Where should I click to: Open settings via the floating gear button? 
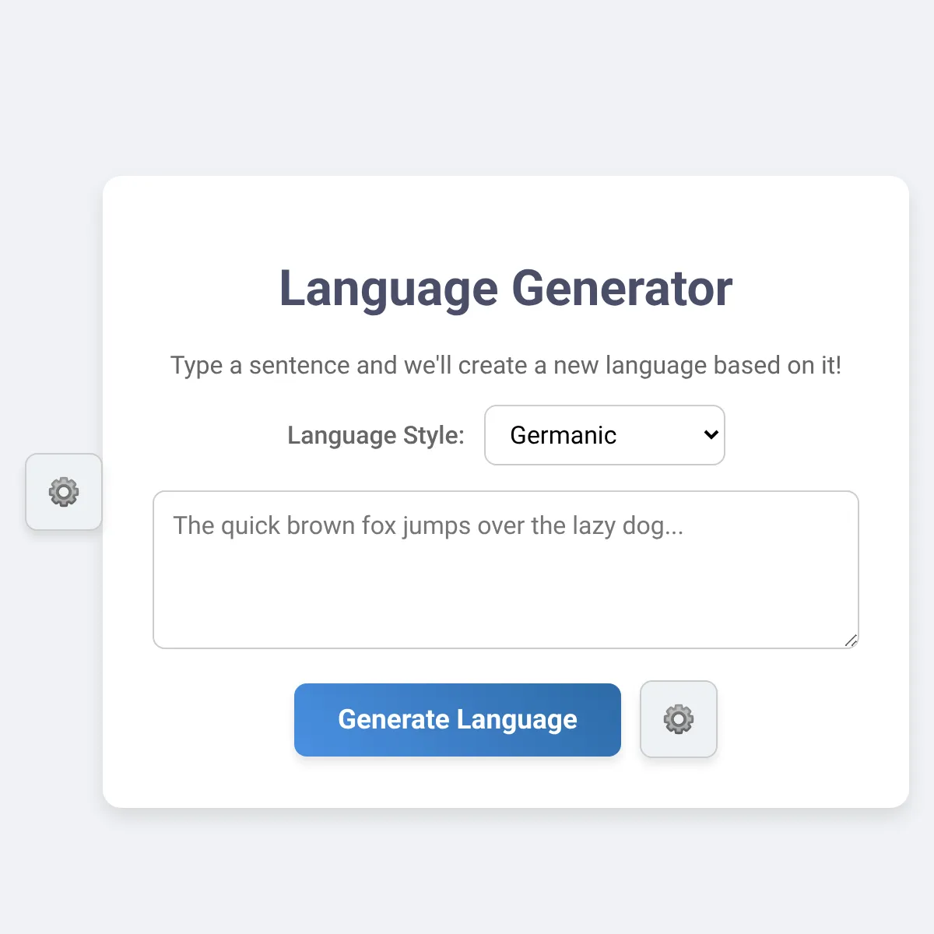click(x=64, y=492)
